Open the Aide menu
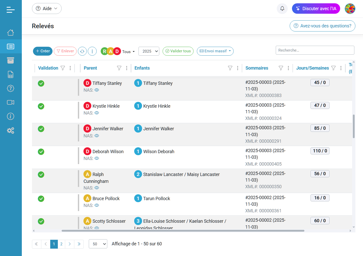363x256 pixels. point(47,9)
